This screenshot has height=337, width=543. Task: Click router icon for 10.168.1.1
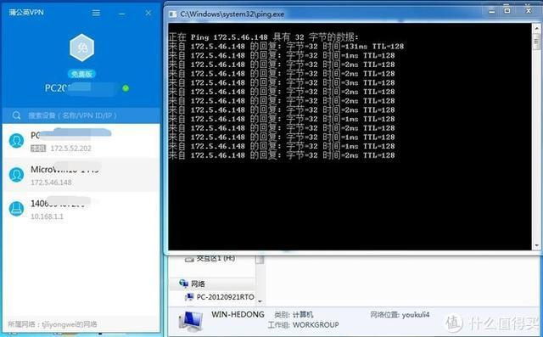click(x=16, y=209)
